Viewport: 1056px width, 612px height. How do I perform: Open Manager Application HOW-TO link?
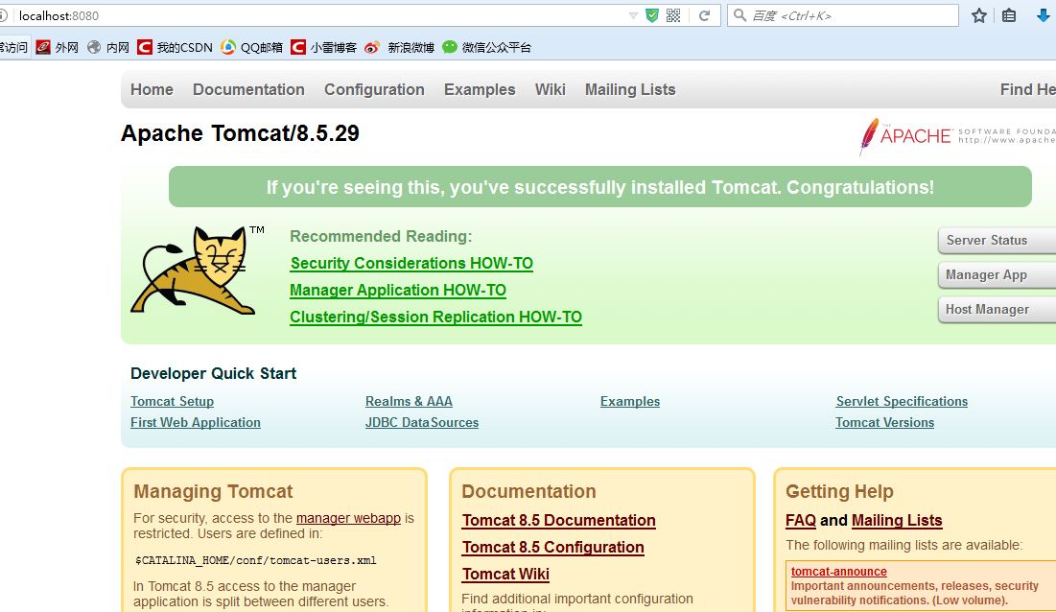point(398,291)
